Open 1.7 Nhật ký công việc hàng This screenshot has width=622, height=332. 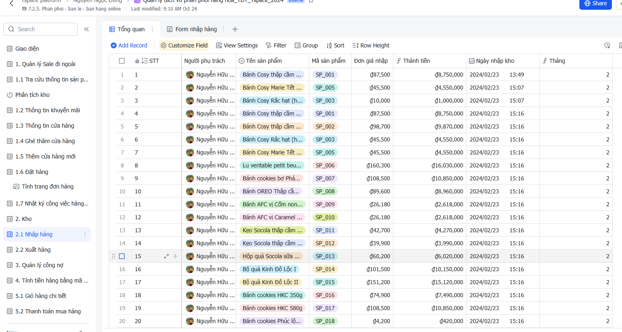click(x=47, y=203)
